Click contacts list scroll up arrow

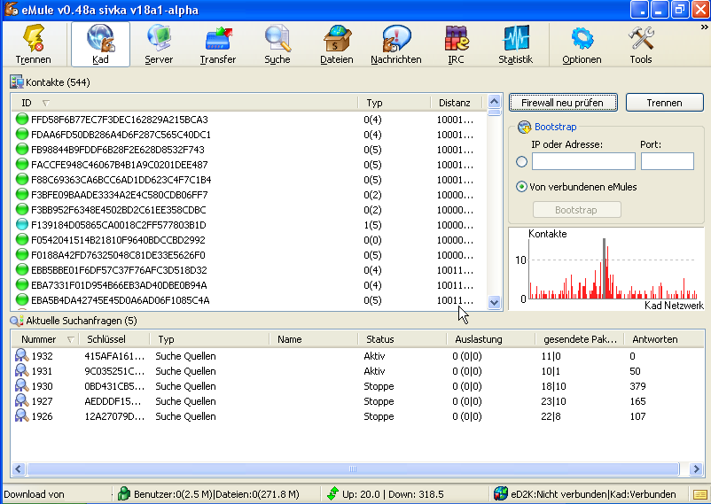495,102
